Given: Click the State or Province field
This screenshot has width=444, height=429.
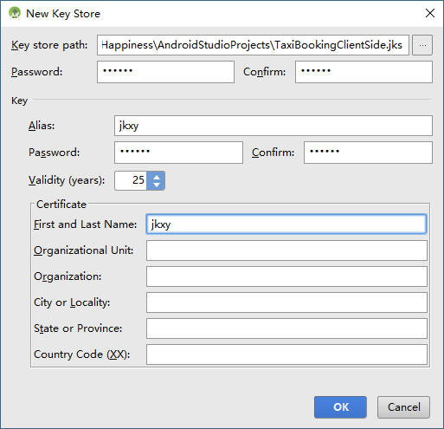Looking at the screenshot, I should [x=286, y=328].
